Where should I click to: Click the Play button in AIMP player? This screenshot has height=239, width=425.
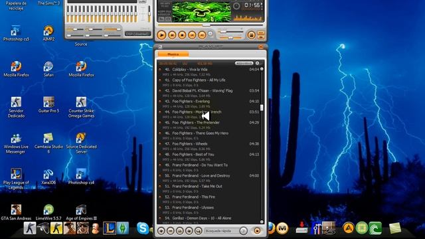(161, 35)
